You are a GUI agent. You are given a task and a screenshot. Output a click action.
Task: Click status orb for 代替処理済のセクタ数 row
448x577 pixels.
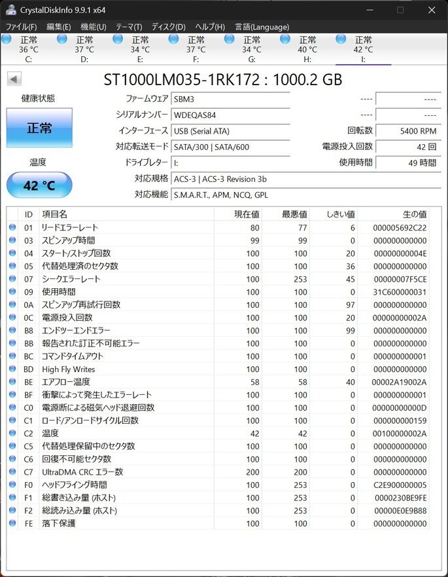pyautogui.click(x=12, y=266)
